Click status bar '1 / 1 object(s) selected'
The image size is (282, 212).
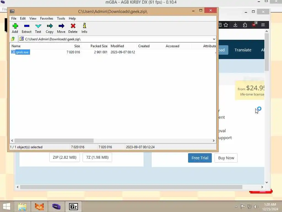tap(26, 147)
